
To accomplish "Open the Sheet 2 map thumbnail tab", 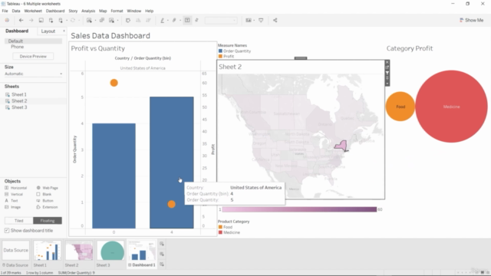I will 79,251.
